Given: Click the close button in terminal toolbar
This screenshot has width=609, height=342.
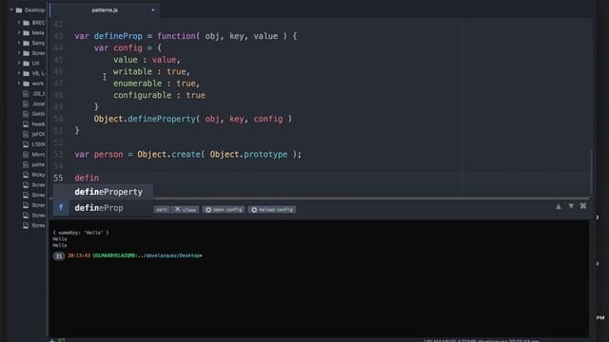Looking at the screenshot, I should pos(186,210).
